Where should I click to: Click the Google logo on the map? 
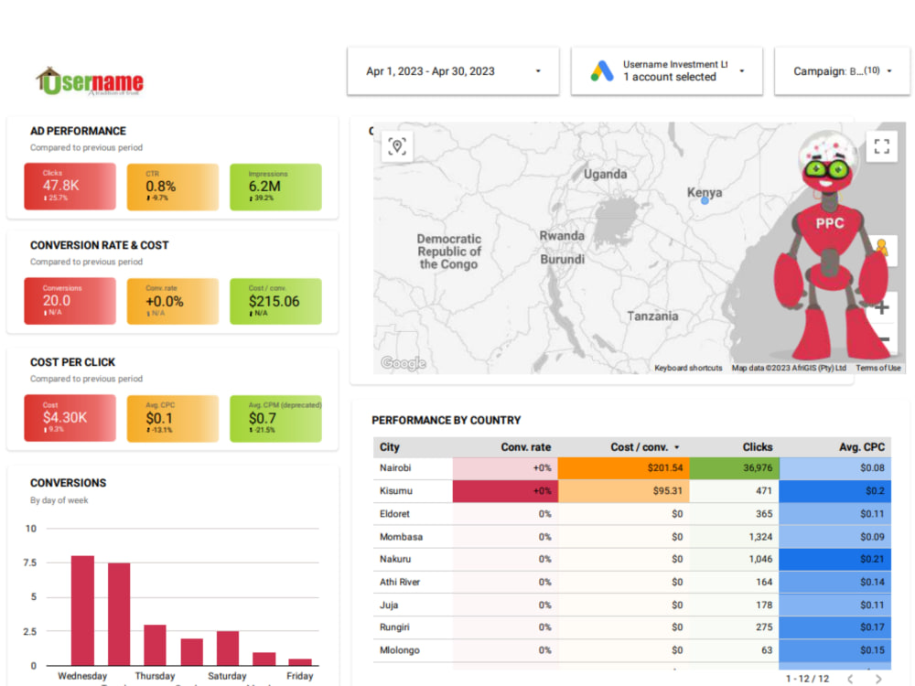coord(404,363)
